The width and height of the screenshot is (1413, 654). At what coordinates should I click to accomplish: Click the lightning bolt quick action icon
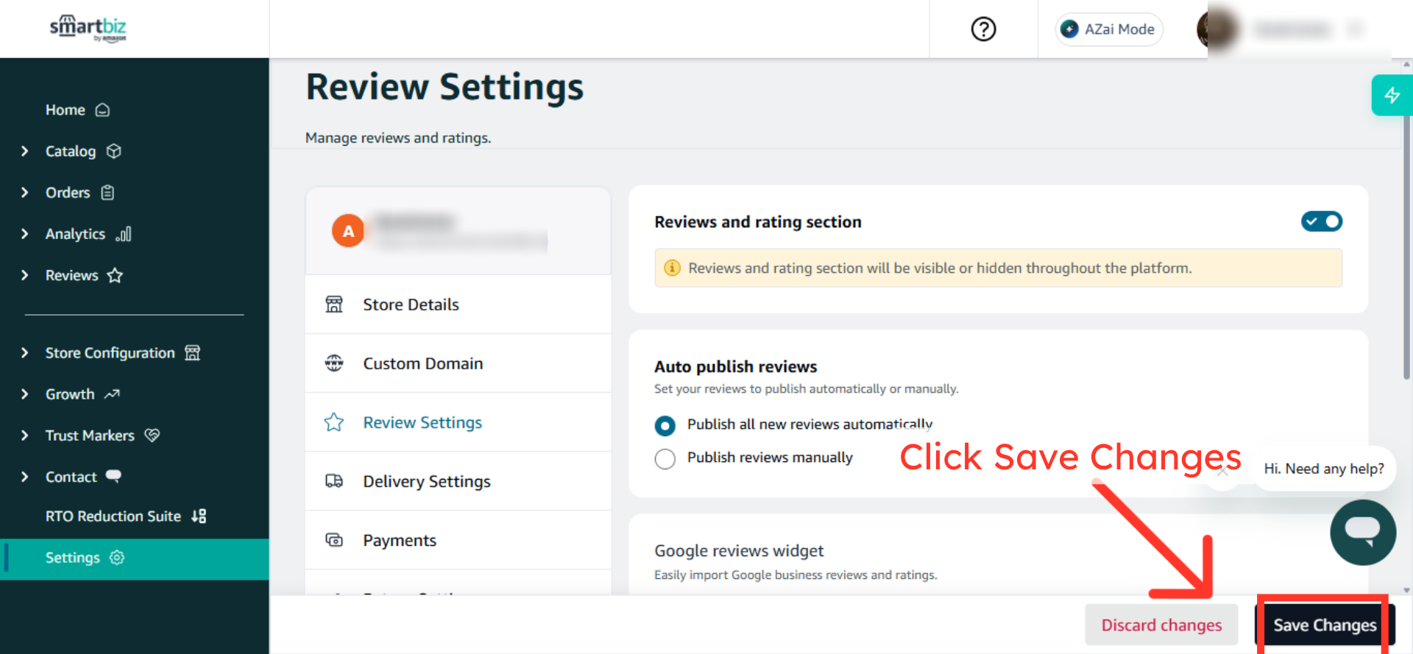[1392, 95]
